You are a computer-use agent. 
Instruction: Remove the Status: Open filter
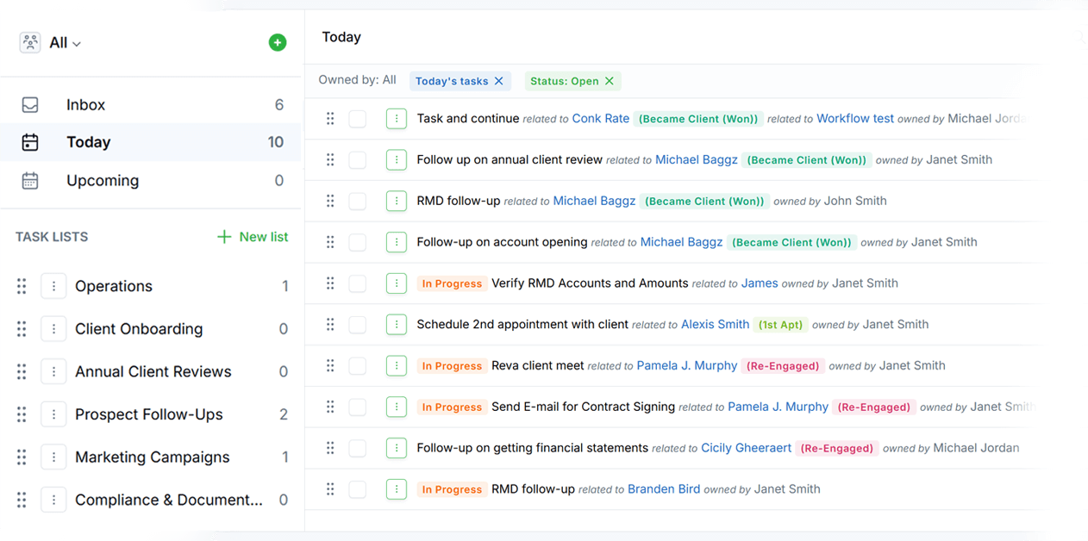[610, 81]
